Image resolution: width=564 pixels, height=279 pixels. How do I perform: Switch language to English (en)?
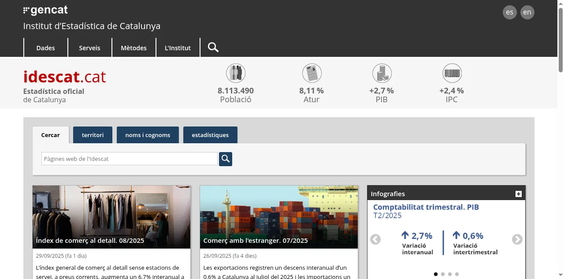(527, 12)
